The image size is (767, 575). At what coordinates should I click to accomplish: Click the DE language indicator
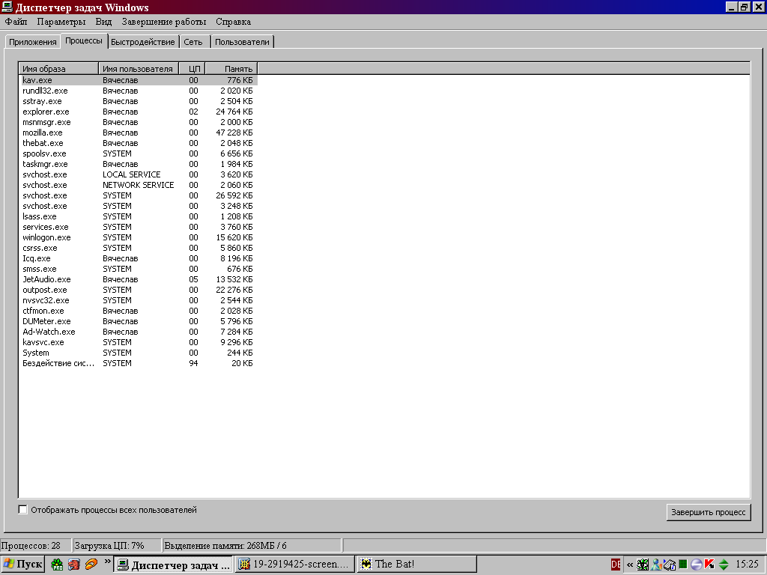click(x=616, y=565)
